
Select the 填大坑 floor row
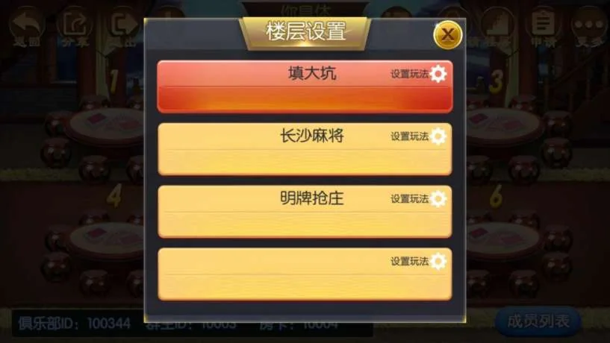pyautogui.click(x=305, y=86)
